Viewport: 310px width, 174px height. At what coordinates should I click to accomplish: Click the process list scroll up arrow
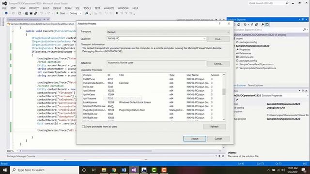224,75
